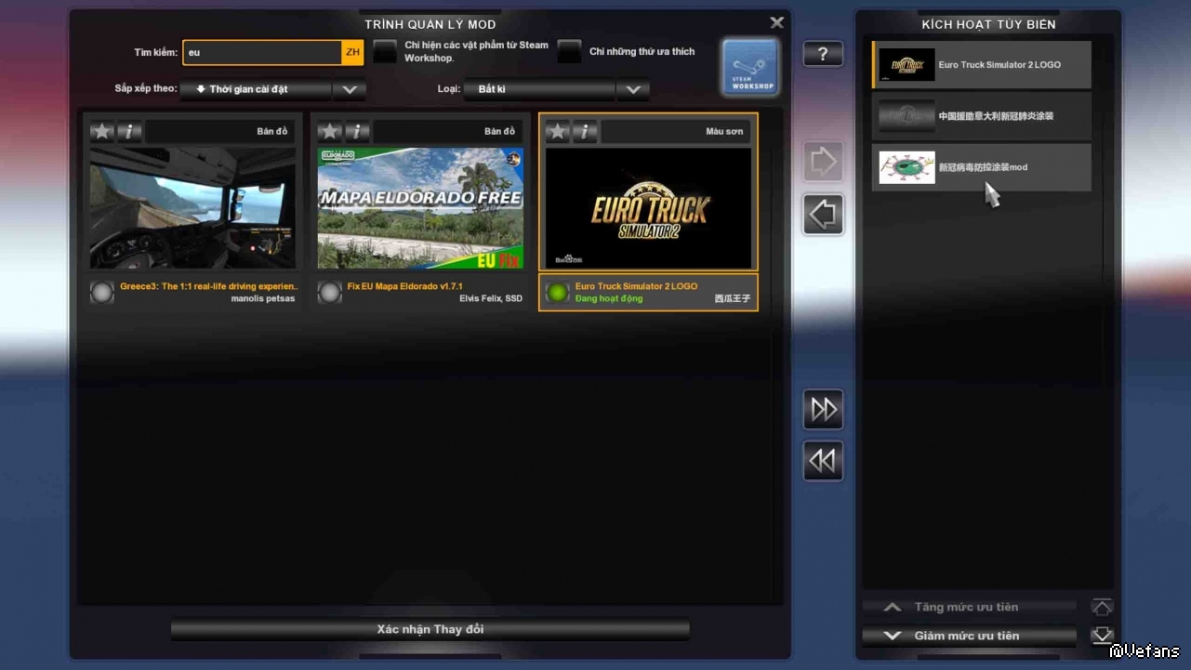Click the ZH input language indicator
Image resolution: width=1191 pixels, height=670 pixels.
[x=352, y=52]
